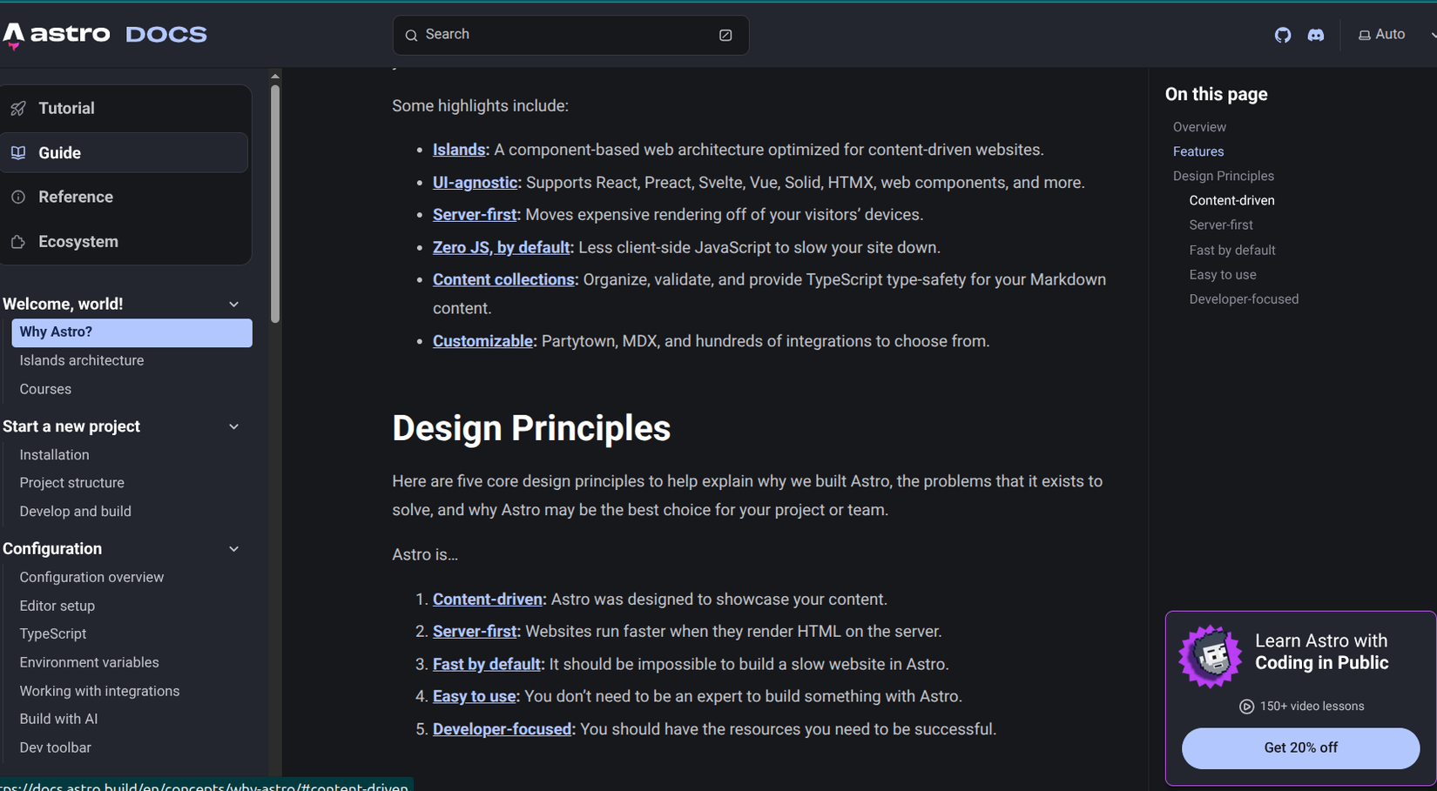This screenshot has height=791, width=1437.
Task: Focus the Search input field
Action: coord(570,35)
